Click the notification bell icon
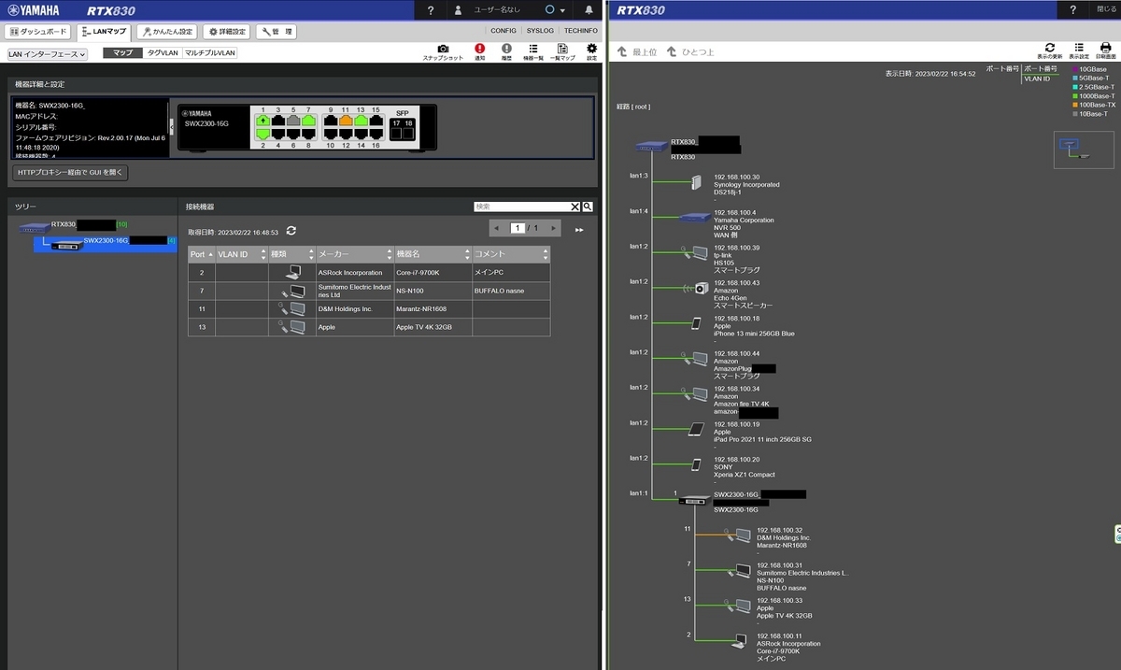Image resolution: width=1121 pixels, height=670 pixels. (x=589, y=10)
